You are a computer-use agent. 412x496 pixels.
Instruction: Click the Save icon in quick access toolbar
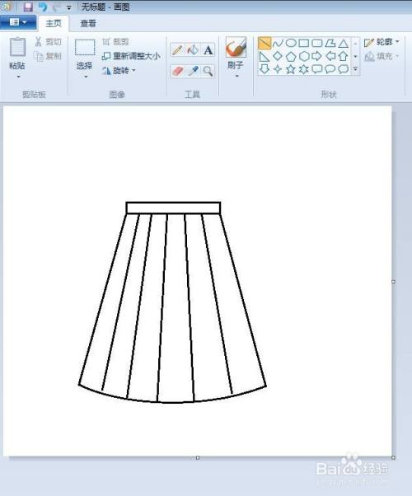click(28, 7)
